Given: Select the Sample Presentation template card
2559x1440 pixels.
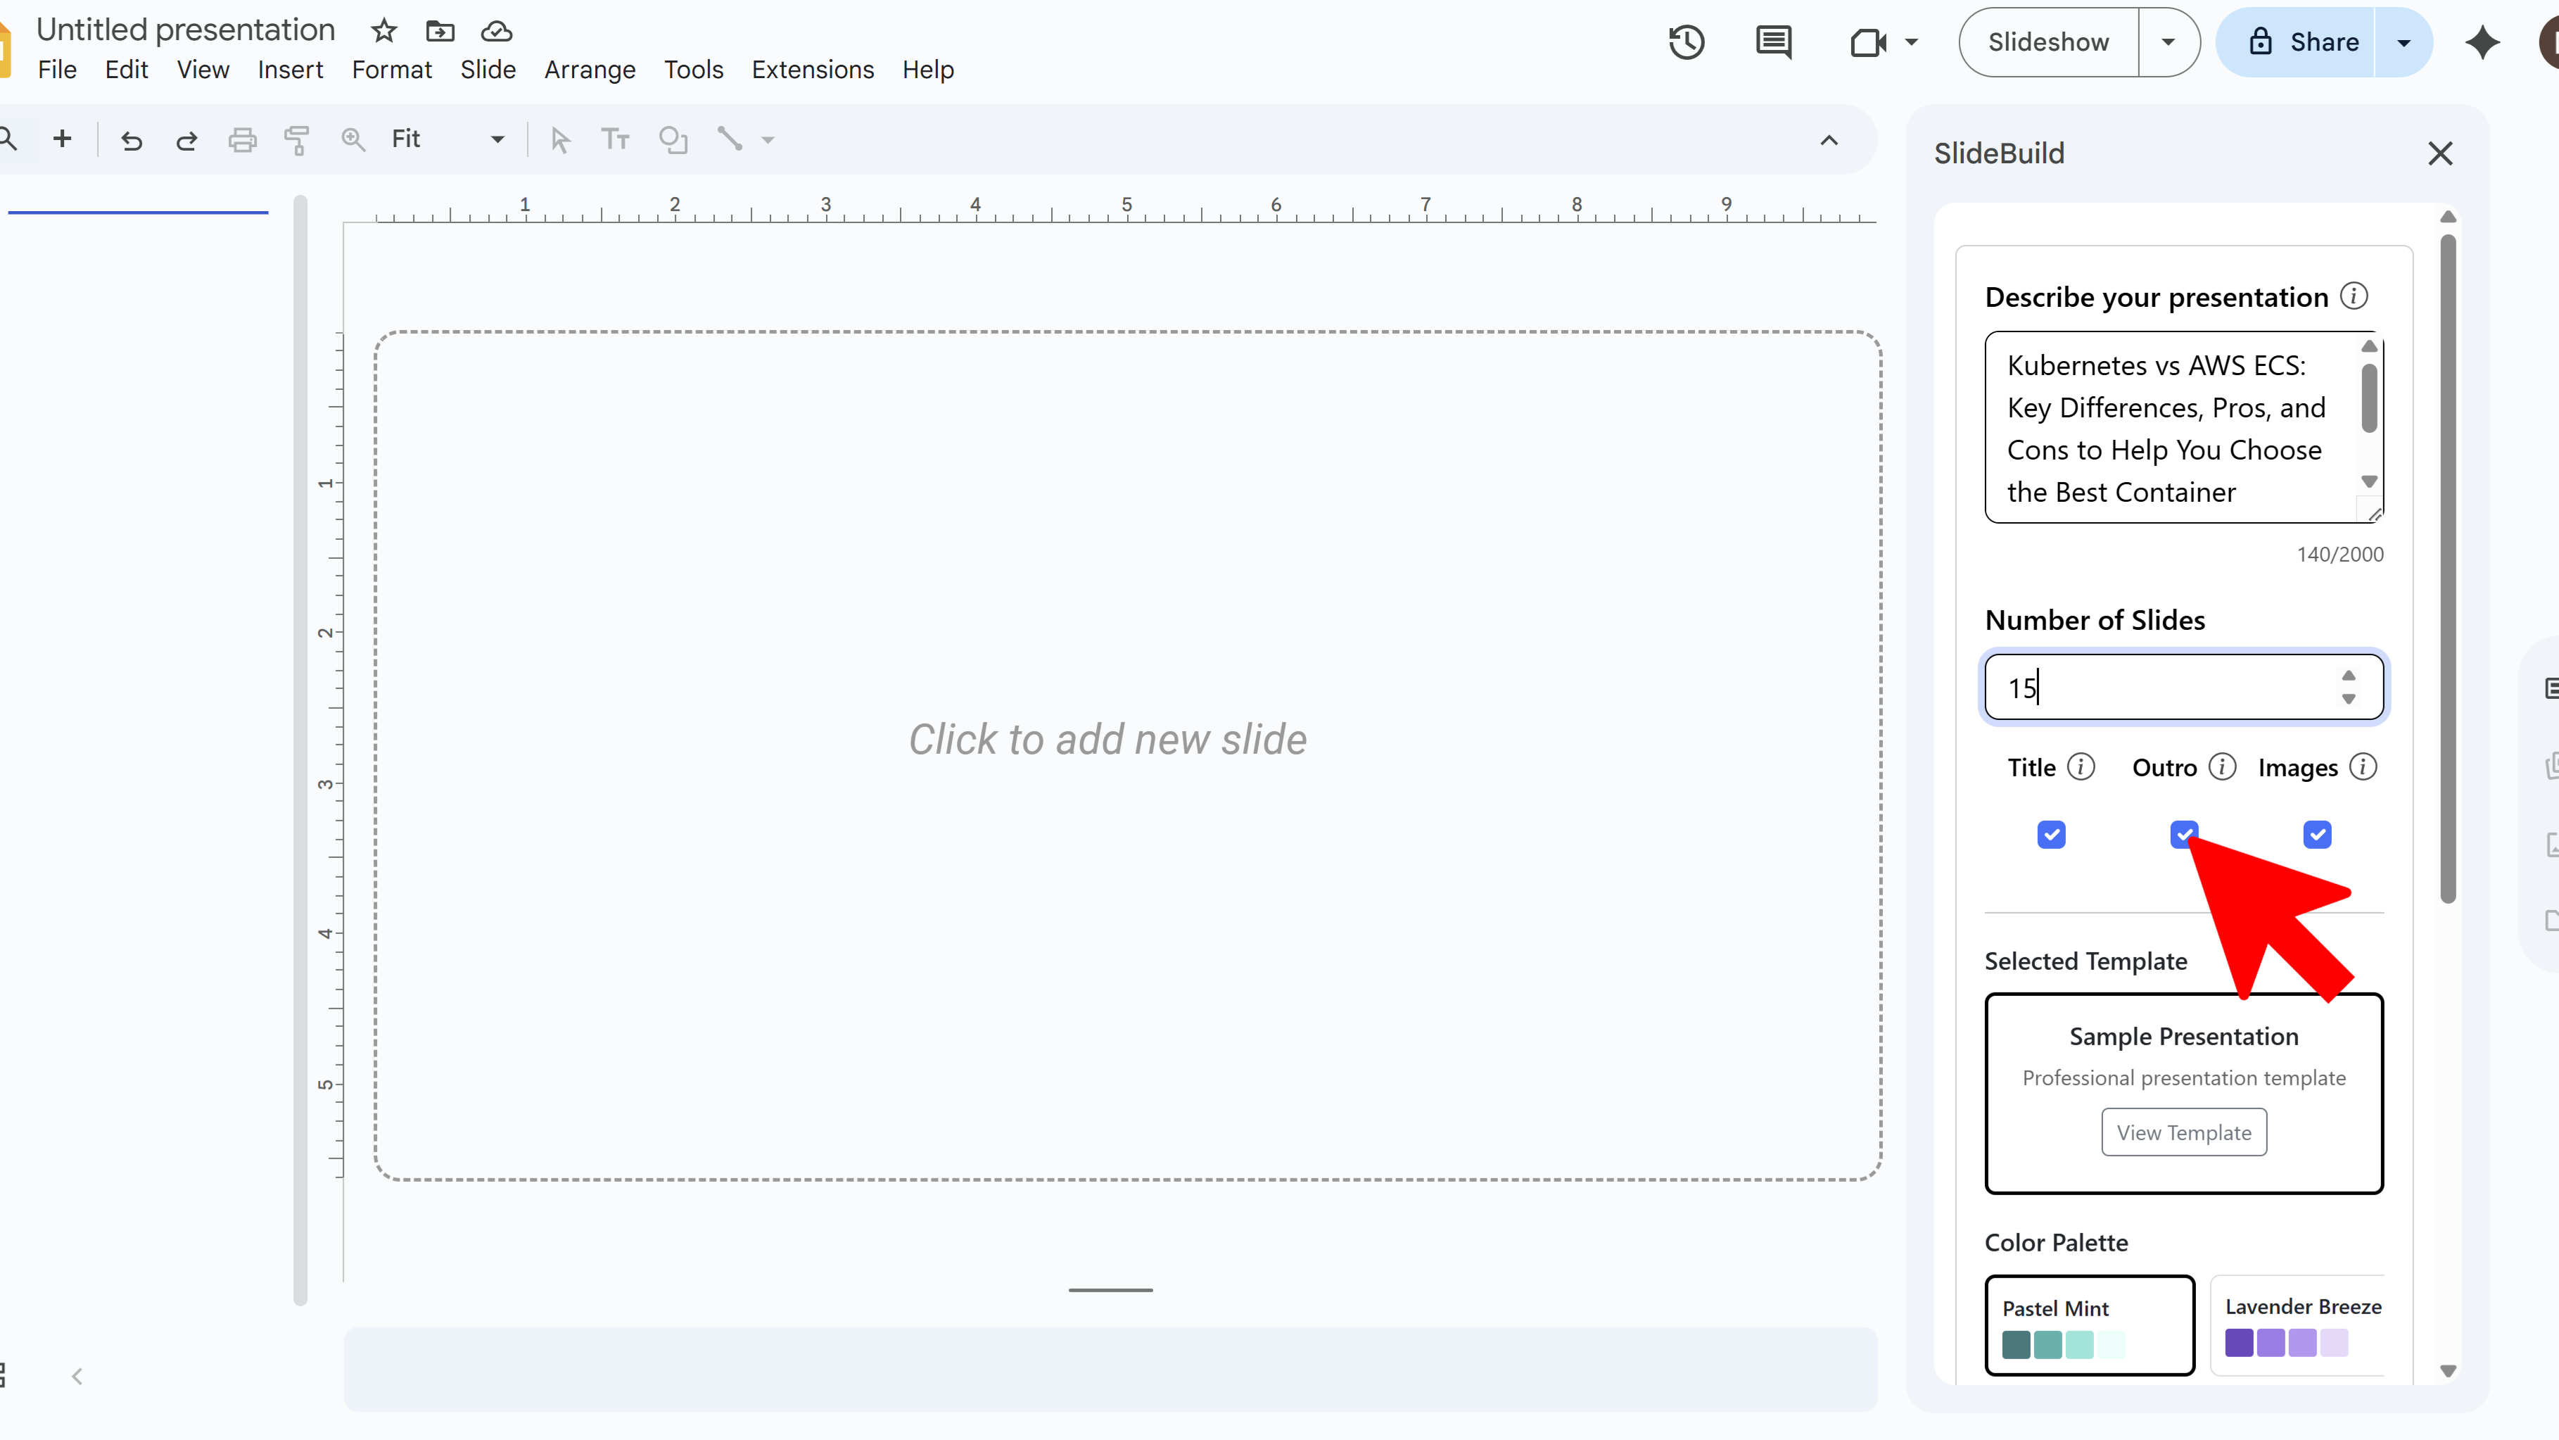Looking at the screenshot, I should tap(2183, 1093).
